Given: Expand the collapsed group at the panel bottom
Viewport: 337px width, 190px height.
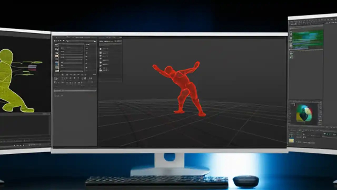Looking at the screenshot, I should 57,96.
